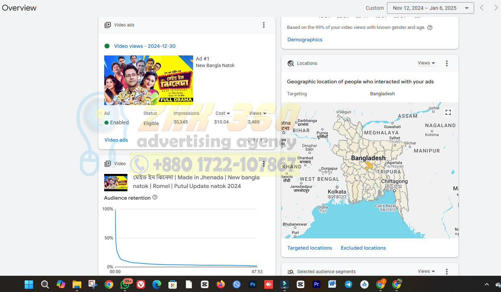
Task: Open the Excluded locations link
Action: [x=363, y=248]
